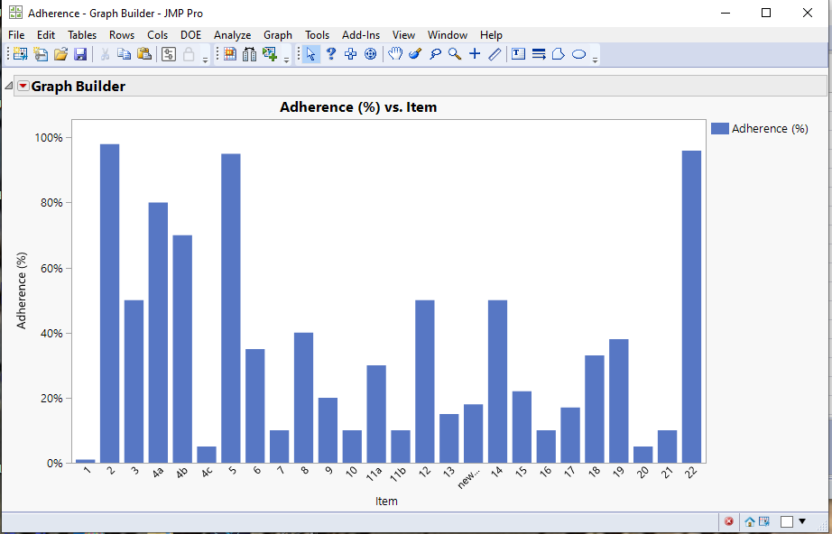Click the bar for item 5

coord(231,308)
